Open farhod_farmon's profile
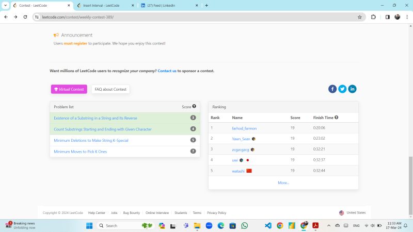 [x=244, y=128]
